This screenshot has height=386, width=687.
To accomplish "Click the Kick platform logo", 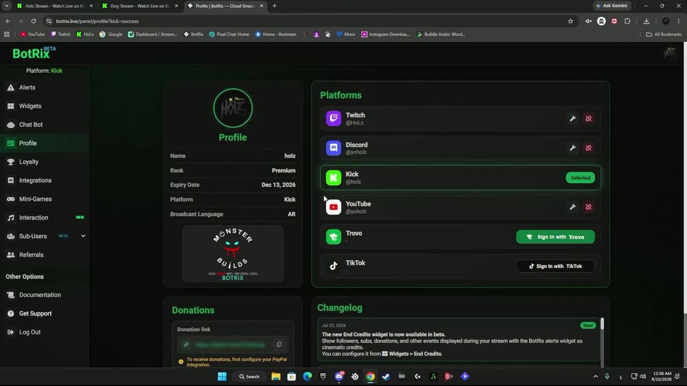I will pyautogui.click(x=333, y=177).
